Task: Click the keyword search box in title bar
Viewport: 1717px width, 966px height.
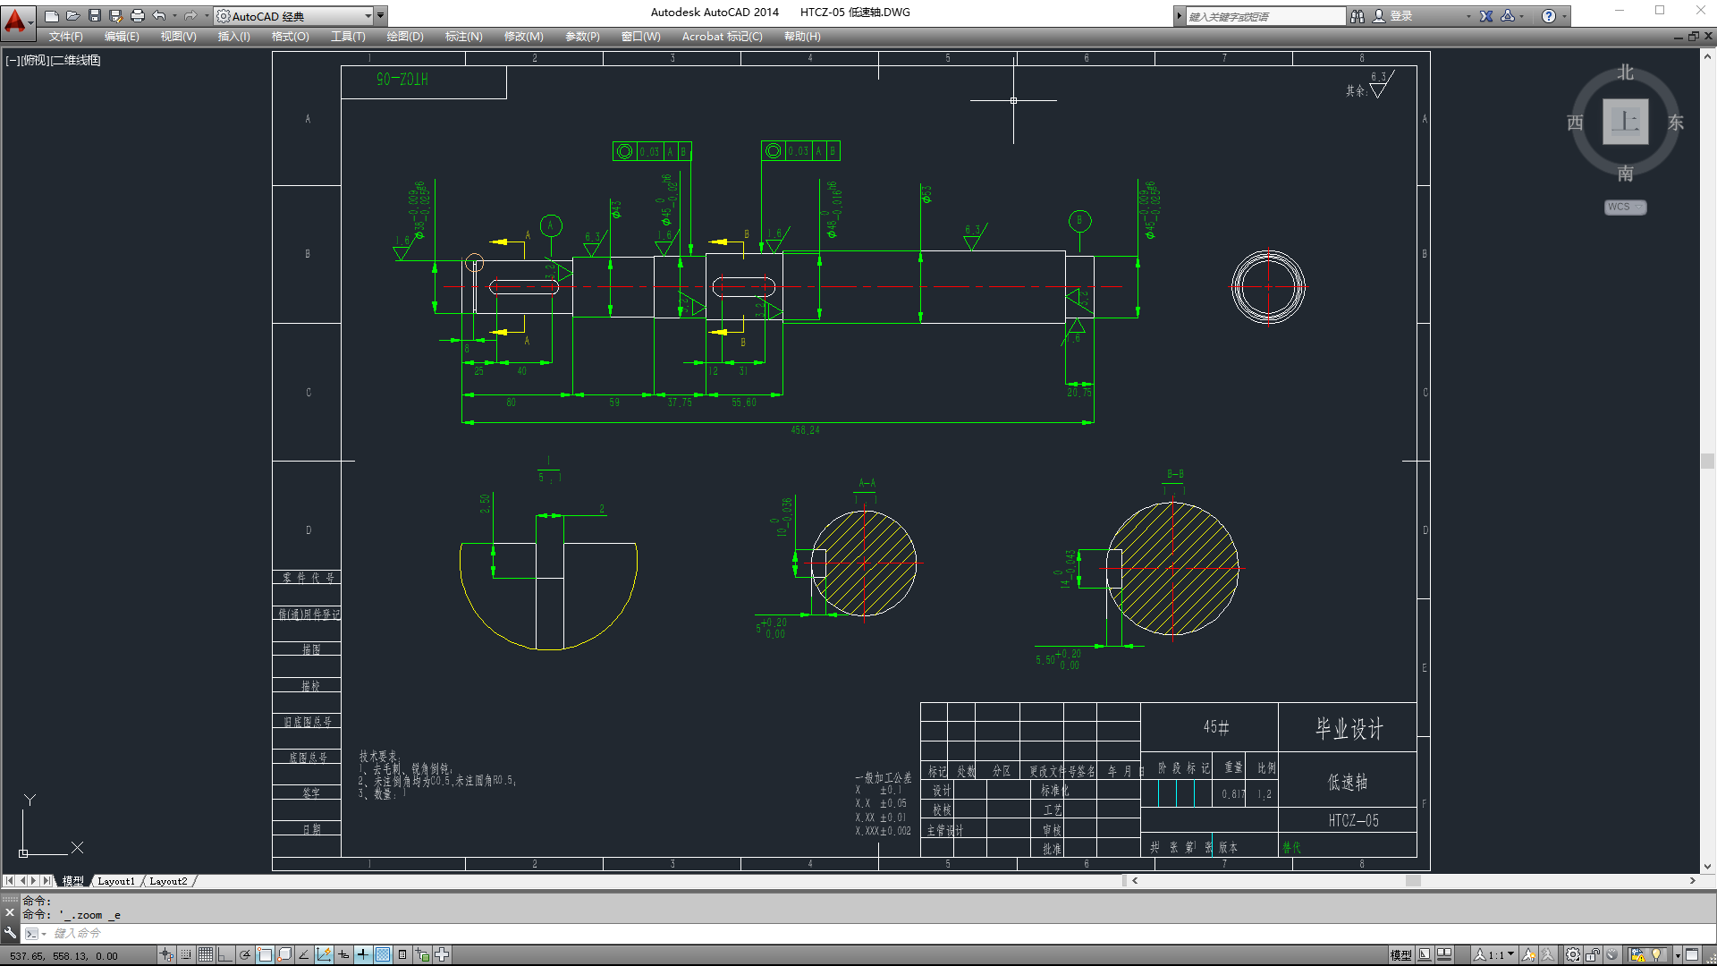Action: 1265,16
